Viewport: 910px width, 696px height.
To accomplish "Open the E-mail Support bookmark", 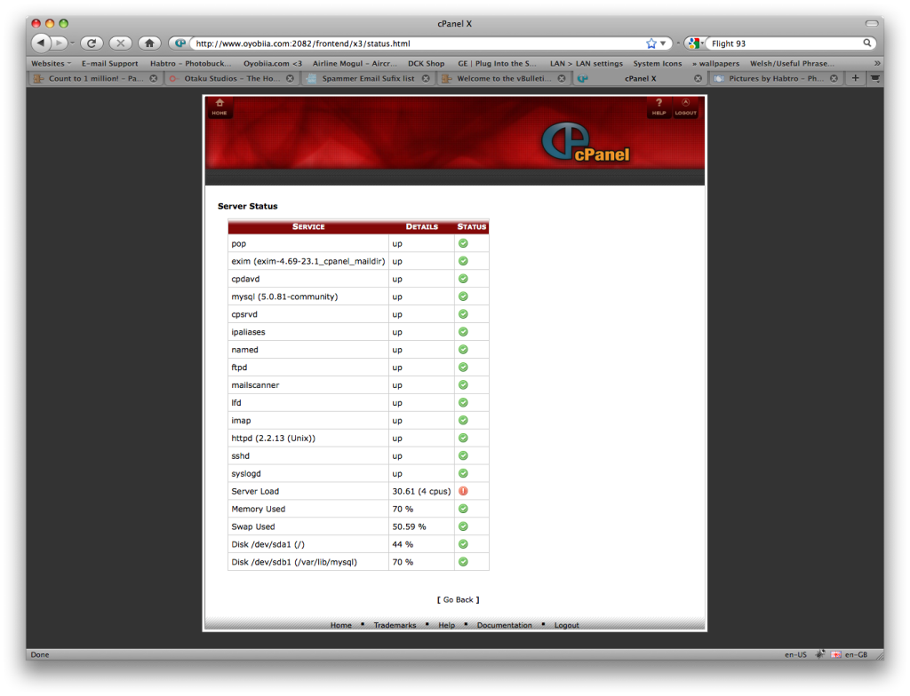I will point(109,63).
